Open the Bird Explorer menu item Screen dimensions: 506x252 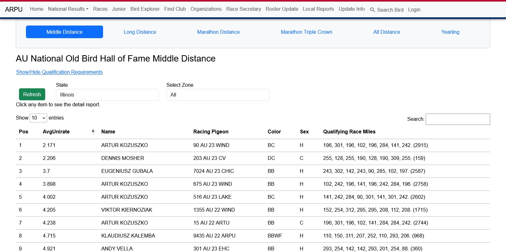[145, 9]
